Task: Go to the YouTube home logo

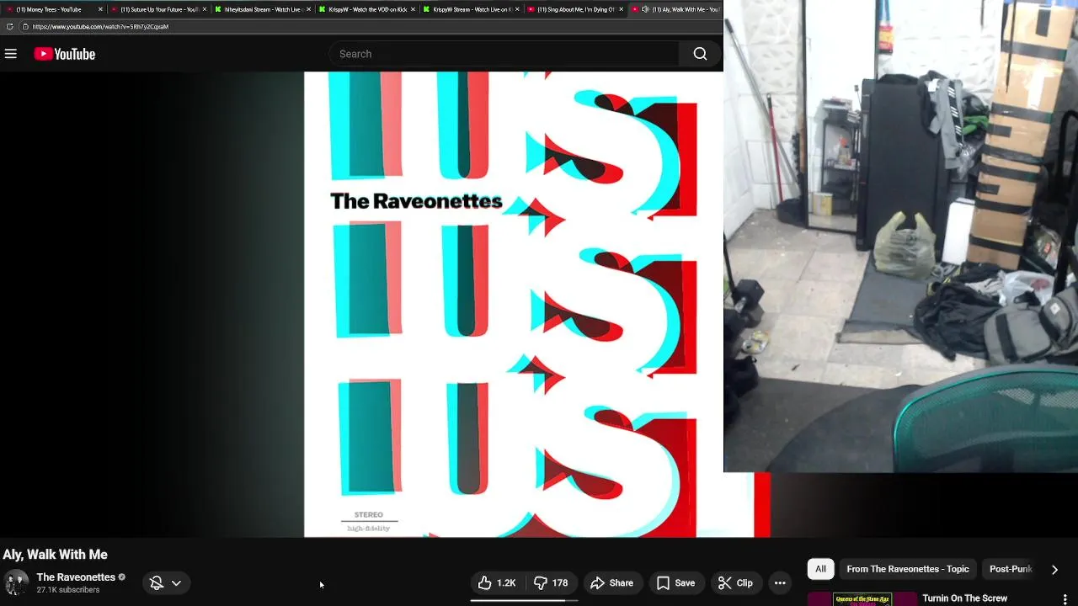Action: click(65, 54)
